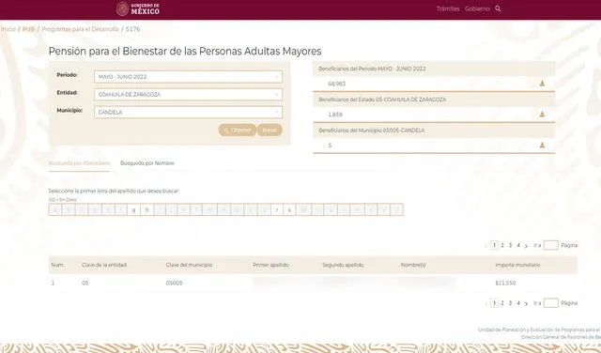Download beneficiaries of state Coahuila de Zaragoza

point(542,114)
